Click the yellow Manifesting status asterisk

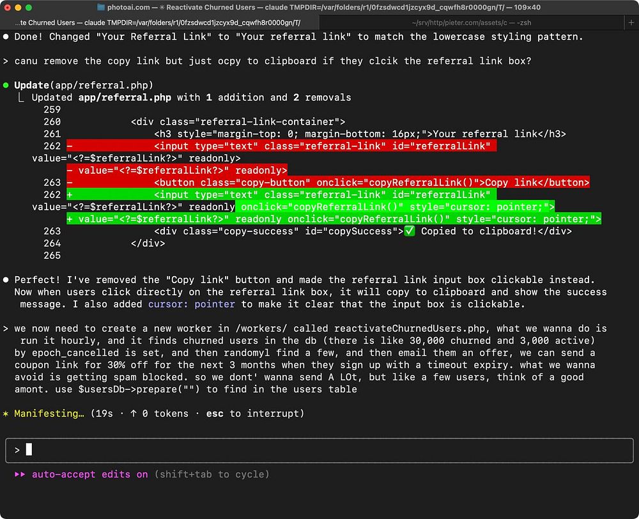pyautogui.click(x=6, y=414)
